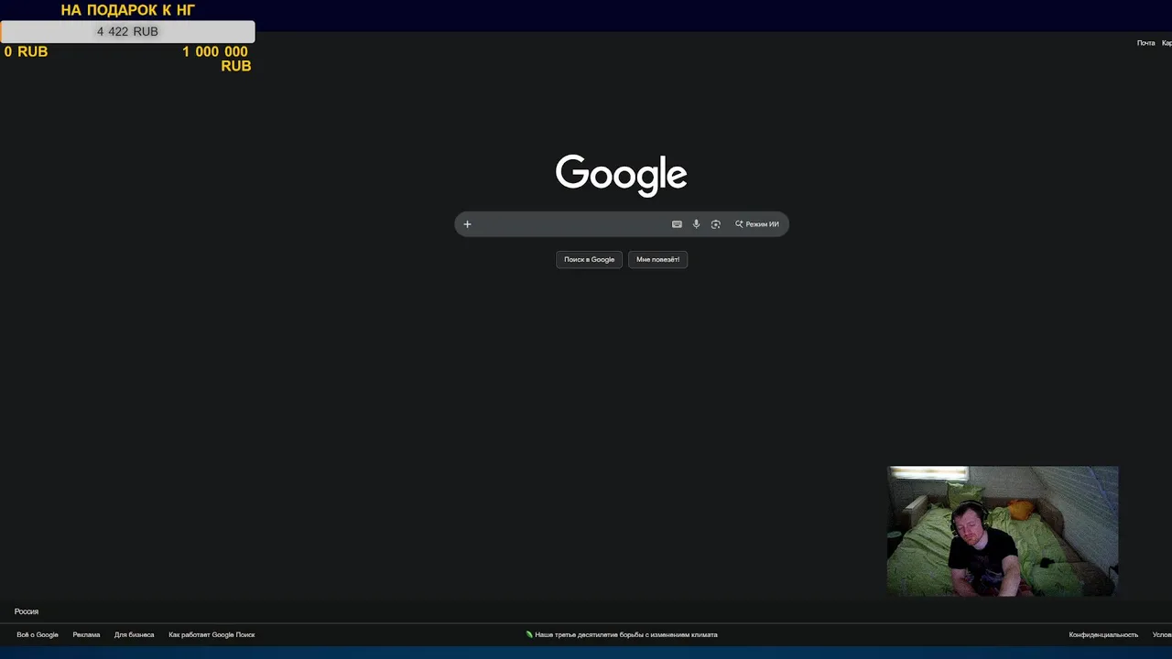Screen dimensions: 1172x659
Task: Open the "Почта" link
Action: coord(1145,43)
